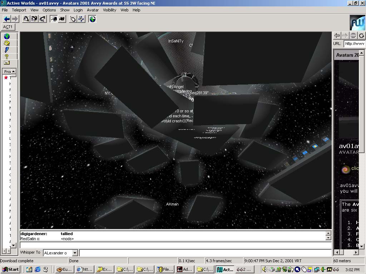Viewport: 366px width, 274px height.
Task: Toggle the globe web window button in toolbar
Action: (92, 19)
